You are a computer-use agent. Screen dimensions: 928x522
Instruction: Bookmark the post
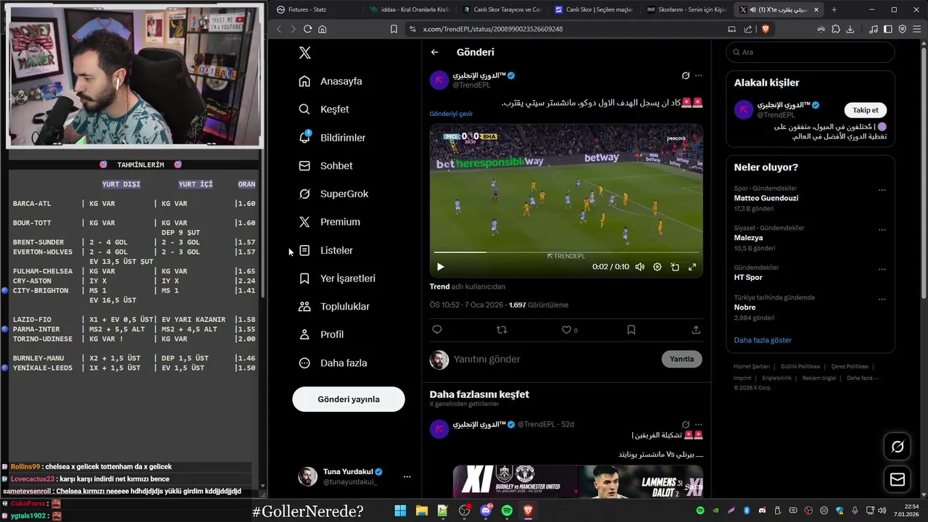tap(631, 330)
